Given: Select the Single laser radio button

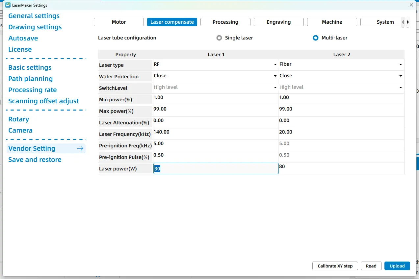Looking at the screenshot, I should tap(219, 38).
